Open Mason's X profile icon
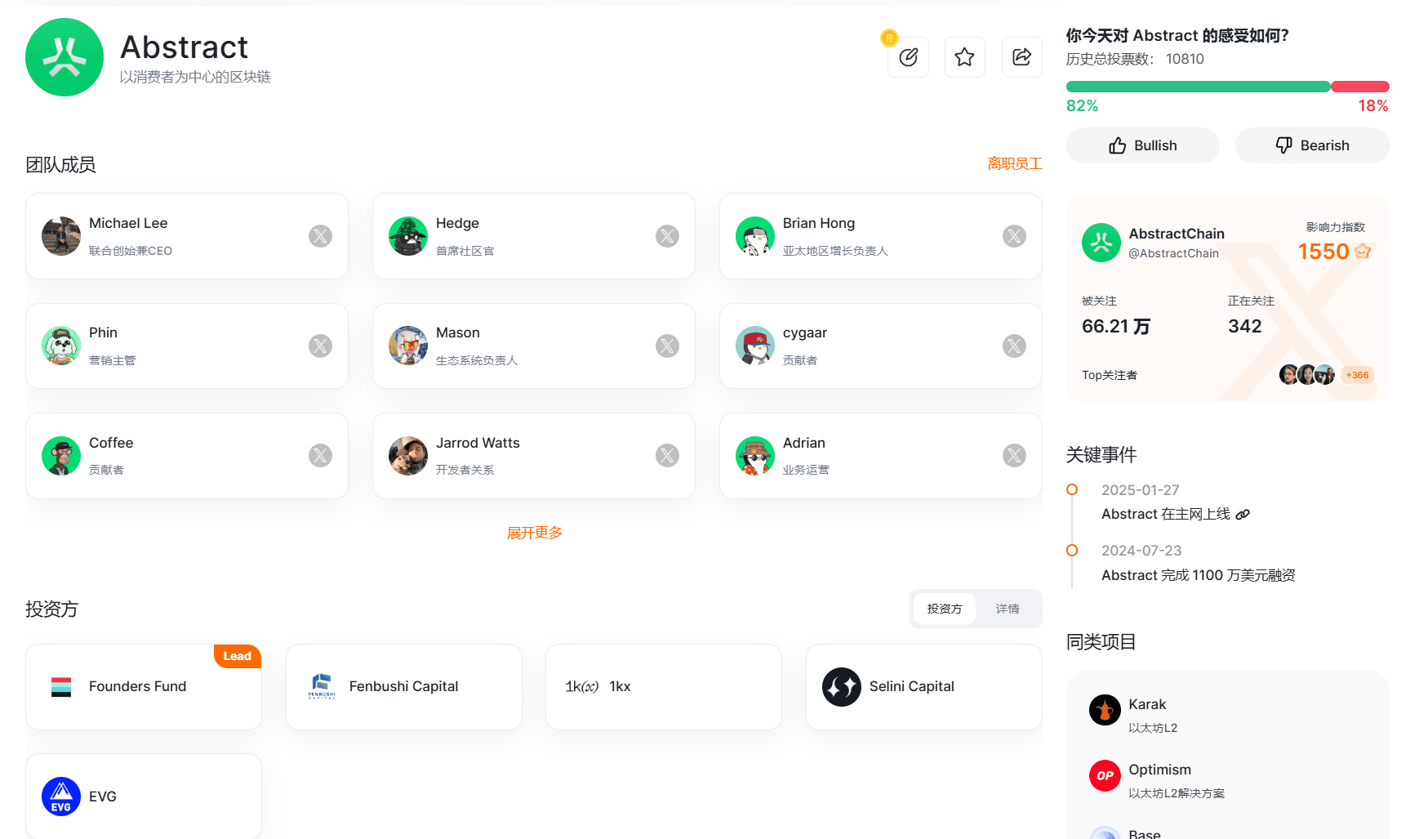This screenshot has height=839, width=1419. pyautogui.click(x=667, y=346)
